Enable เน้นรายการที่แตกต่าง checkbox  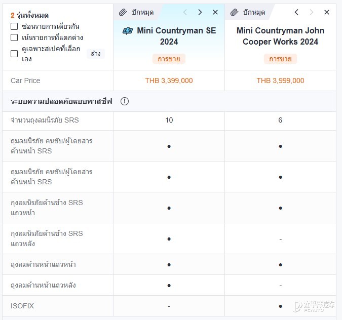coord(14,37)
